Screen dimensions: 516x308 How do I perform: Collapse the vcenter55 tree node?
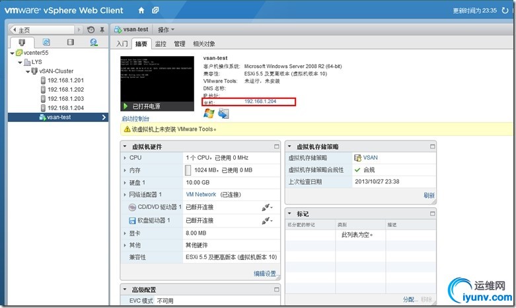(12, 53)
